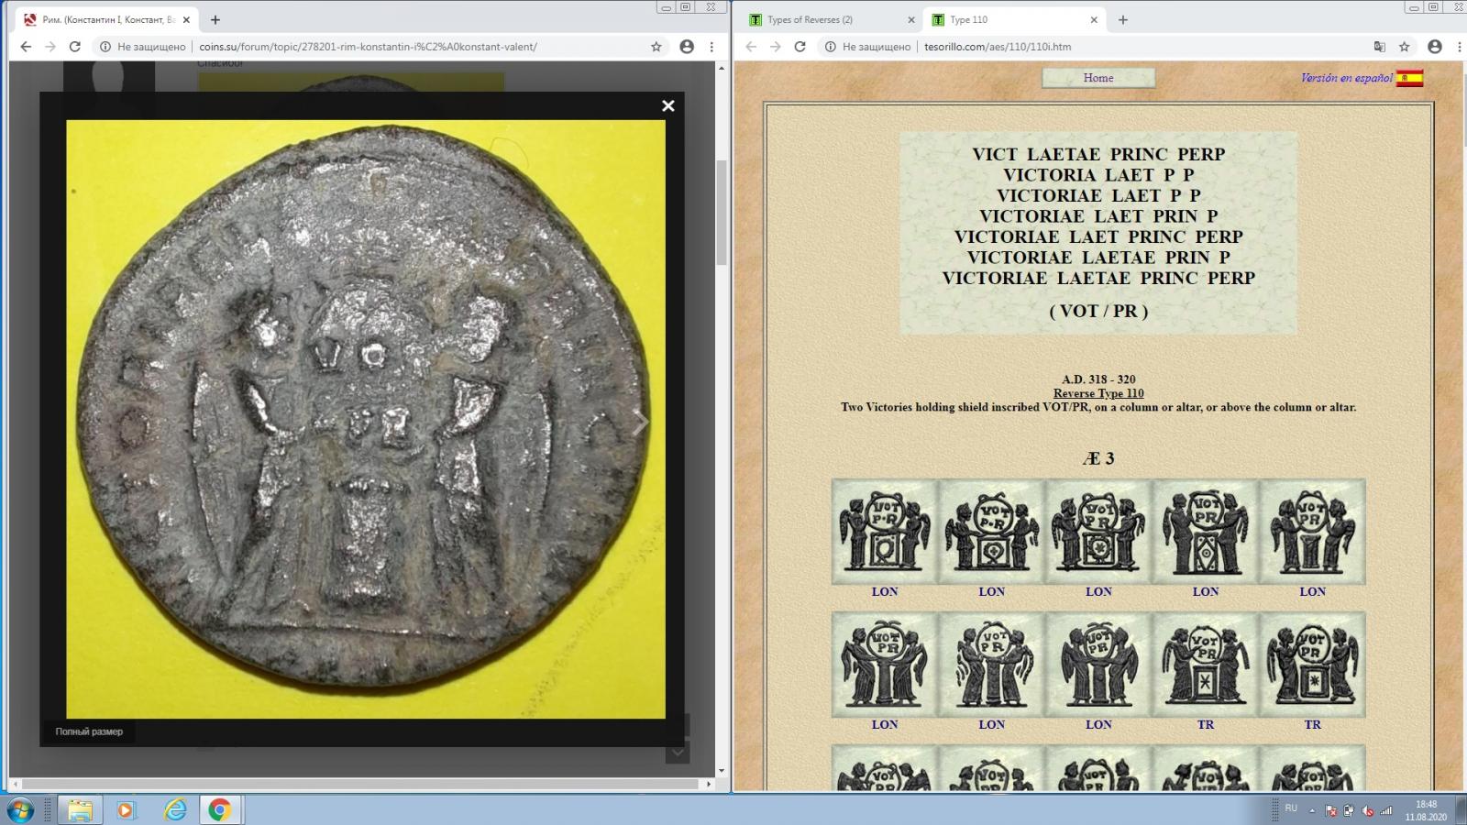Click the Полный размер button
This screenshot has height=825, width=1467.
(89, 731)
